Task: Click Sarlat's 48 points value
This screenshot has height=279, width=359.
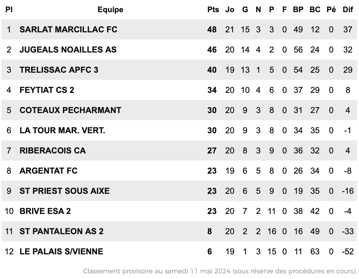Action: coord(212,29)
